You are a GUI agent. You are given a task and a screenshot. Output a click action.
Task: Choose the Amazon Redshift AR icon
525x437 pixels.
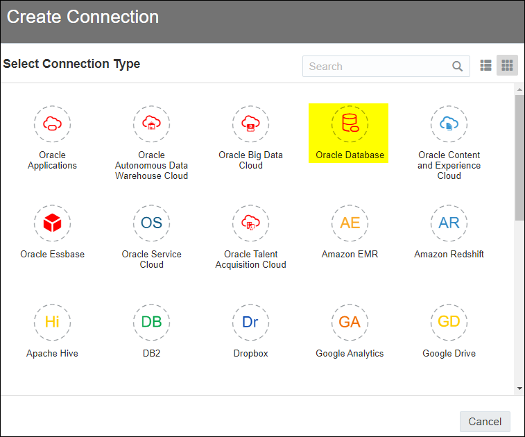449,223
